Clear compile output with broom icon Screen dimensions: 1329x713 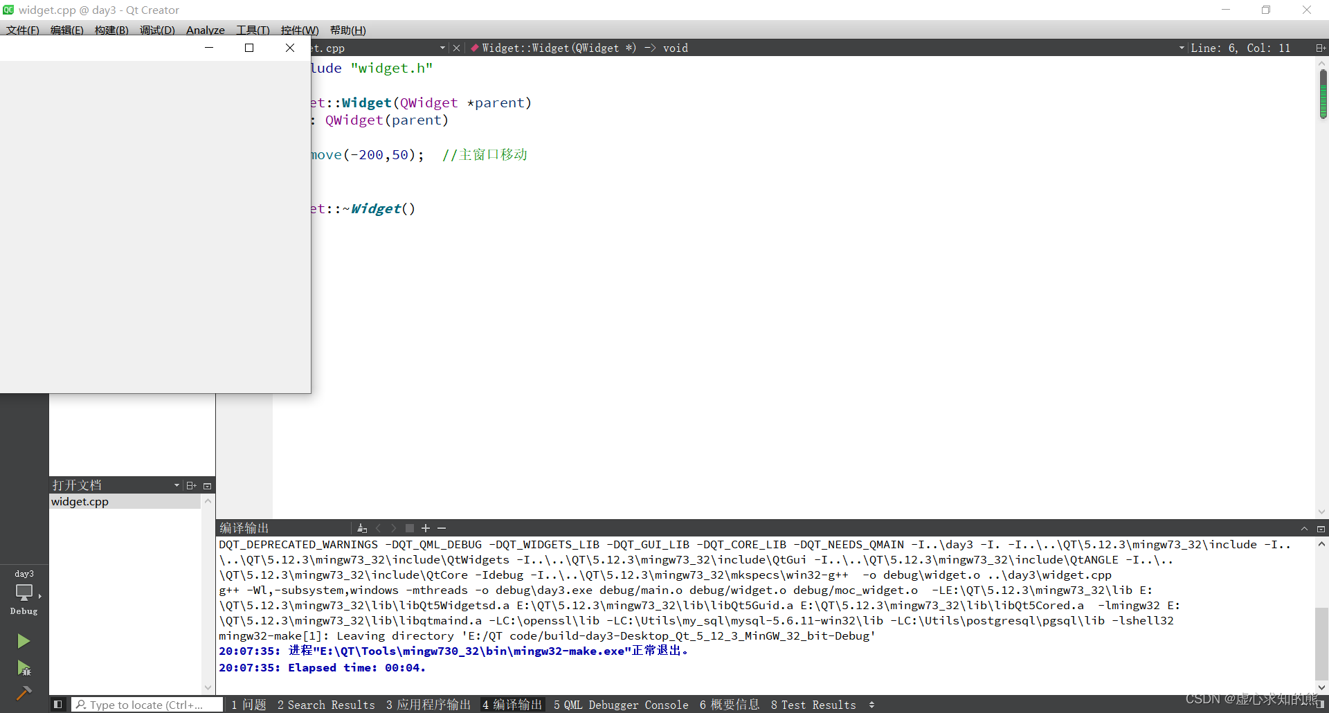(x=362, y=528)
